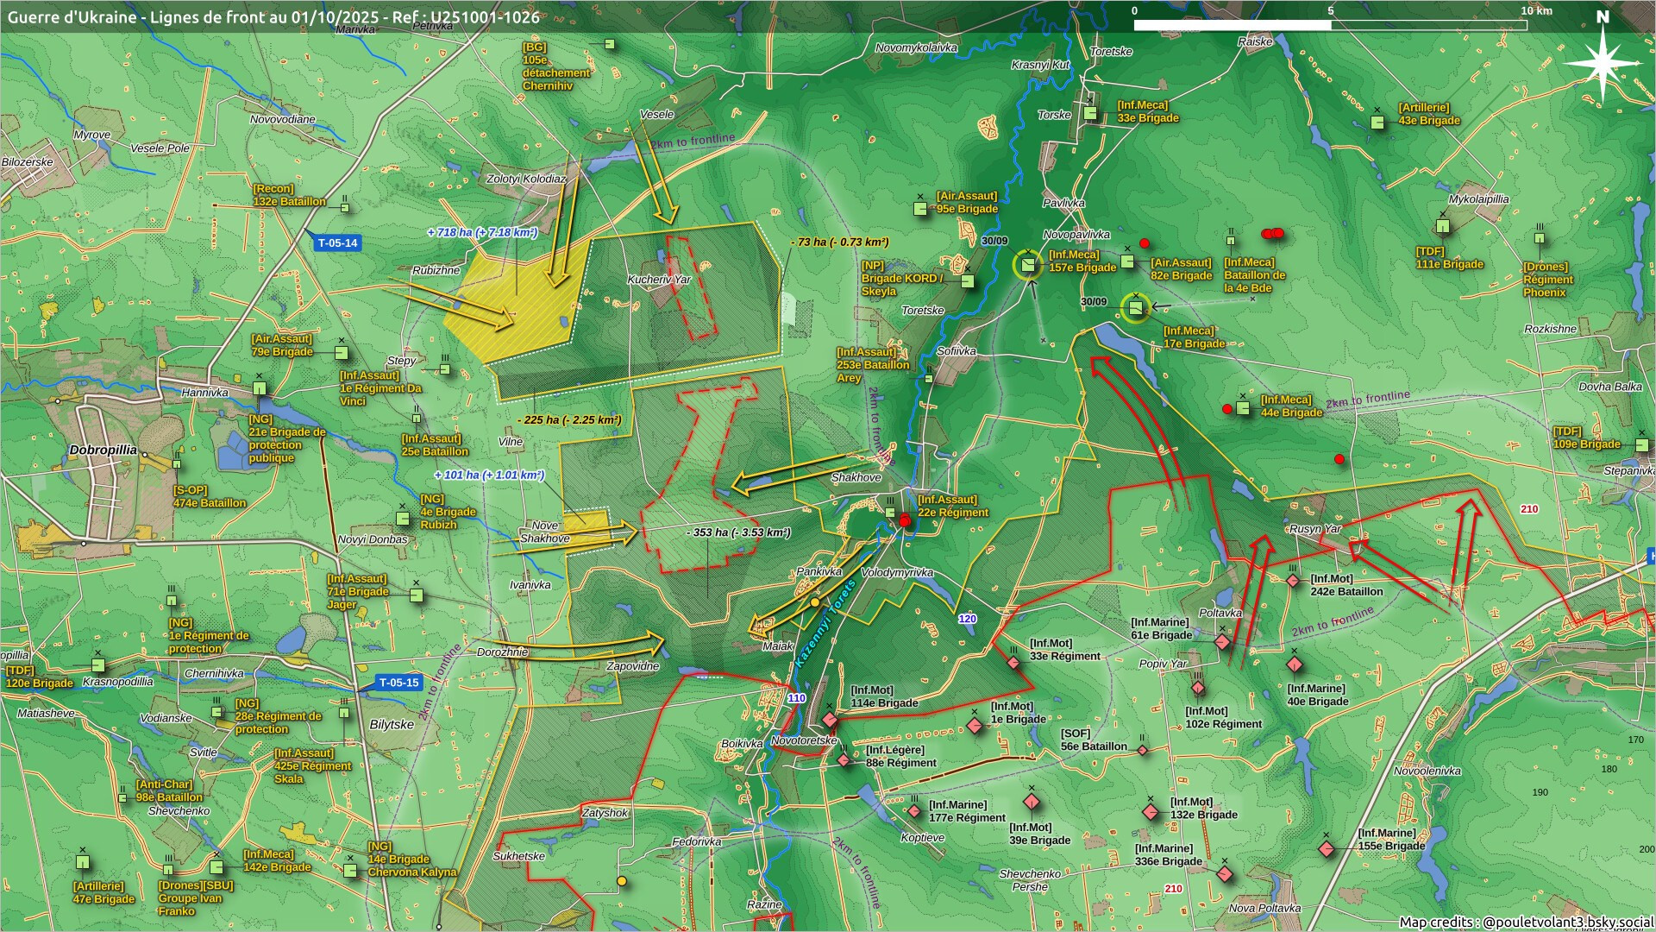This screenshot has width=1656, height=932.
Task: Click the distance scale bar
Action: (1329, 25)
